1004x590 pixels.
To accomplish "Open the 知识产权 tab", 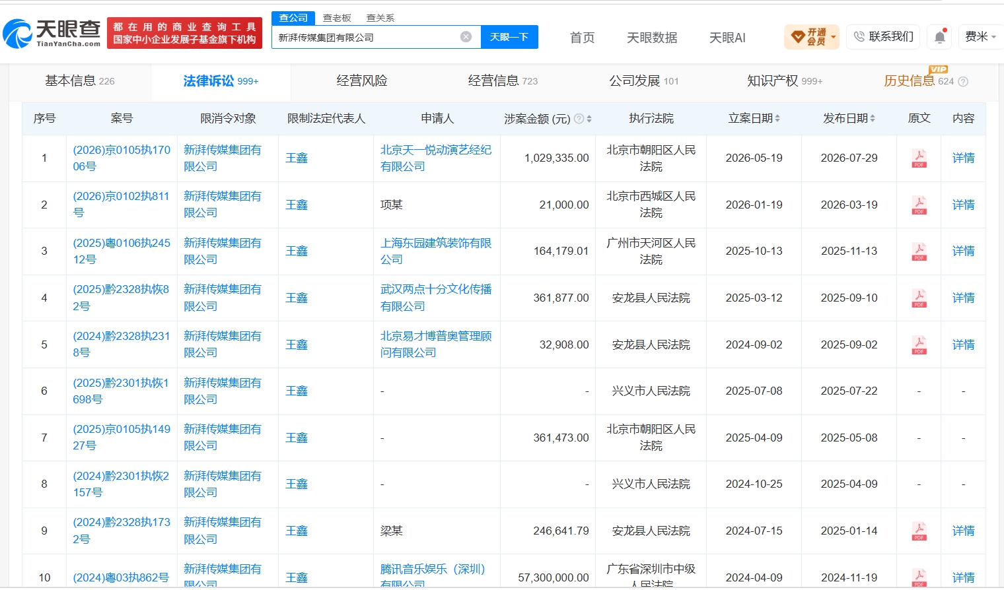I will coord(785,81).
